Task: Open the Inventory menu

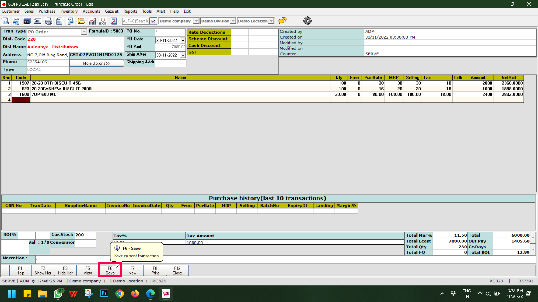Action: tap(69, 11)
